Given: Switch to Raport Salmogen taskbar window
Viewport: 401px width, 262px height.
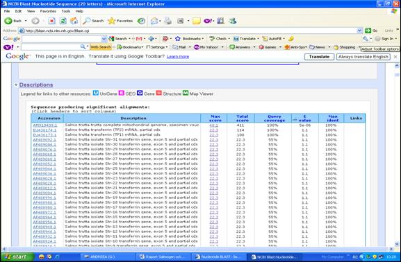Looking at the screenshot, I should (163, 256).
